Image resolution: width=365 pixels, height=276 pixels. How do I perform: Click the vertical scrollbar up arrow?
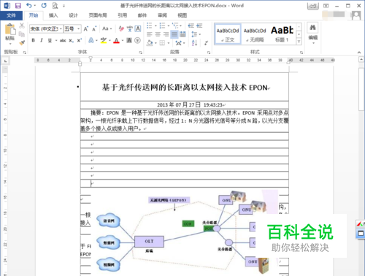click(x=361, y=59)
